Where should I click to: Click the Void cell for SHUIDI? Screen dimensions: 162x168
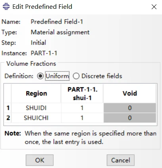coord(130,108)
